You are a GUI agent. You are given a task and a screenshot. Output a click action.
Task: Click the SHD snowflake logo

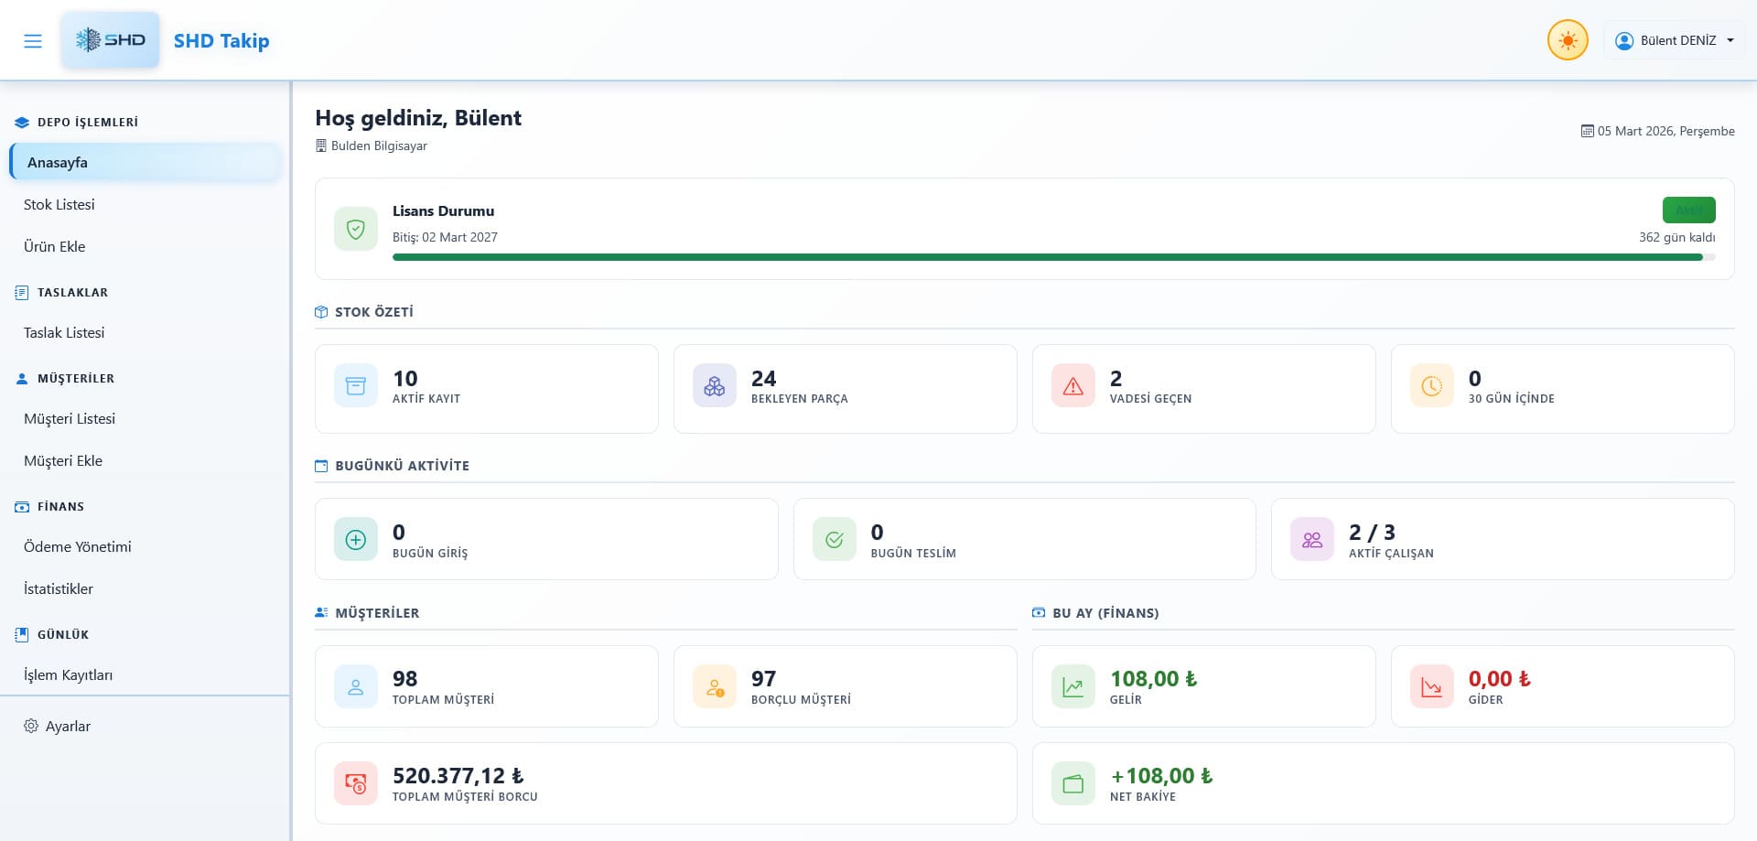click(x=111, y=40)
